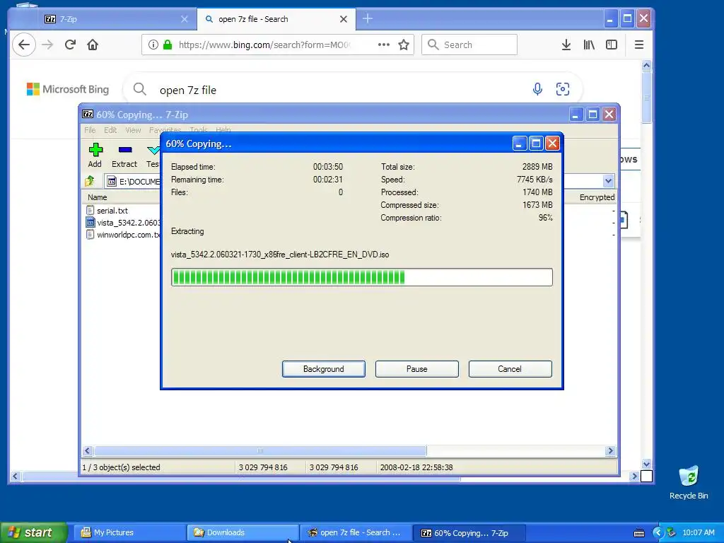
Task: Open the File menu in 7-Zip
Action: click(x=90, y=130)
